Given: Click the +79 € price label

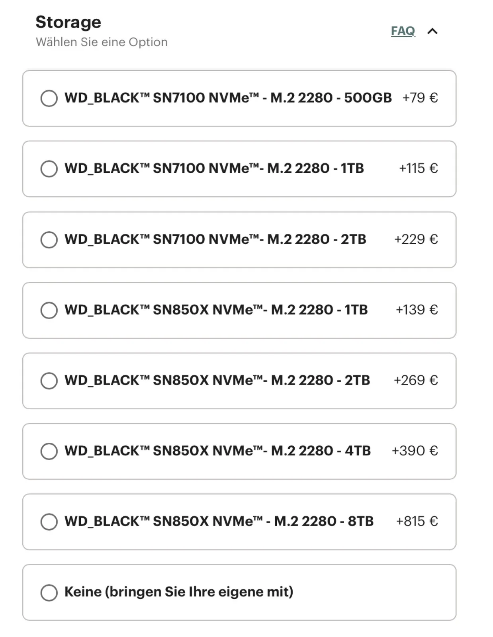Looking at the screenshot, I should click(420, 98).
